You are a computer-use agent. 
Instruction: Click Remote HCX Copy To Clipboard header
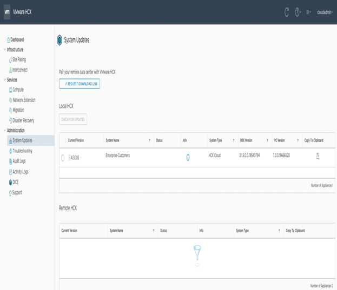point(295,231)
